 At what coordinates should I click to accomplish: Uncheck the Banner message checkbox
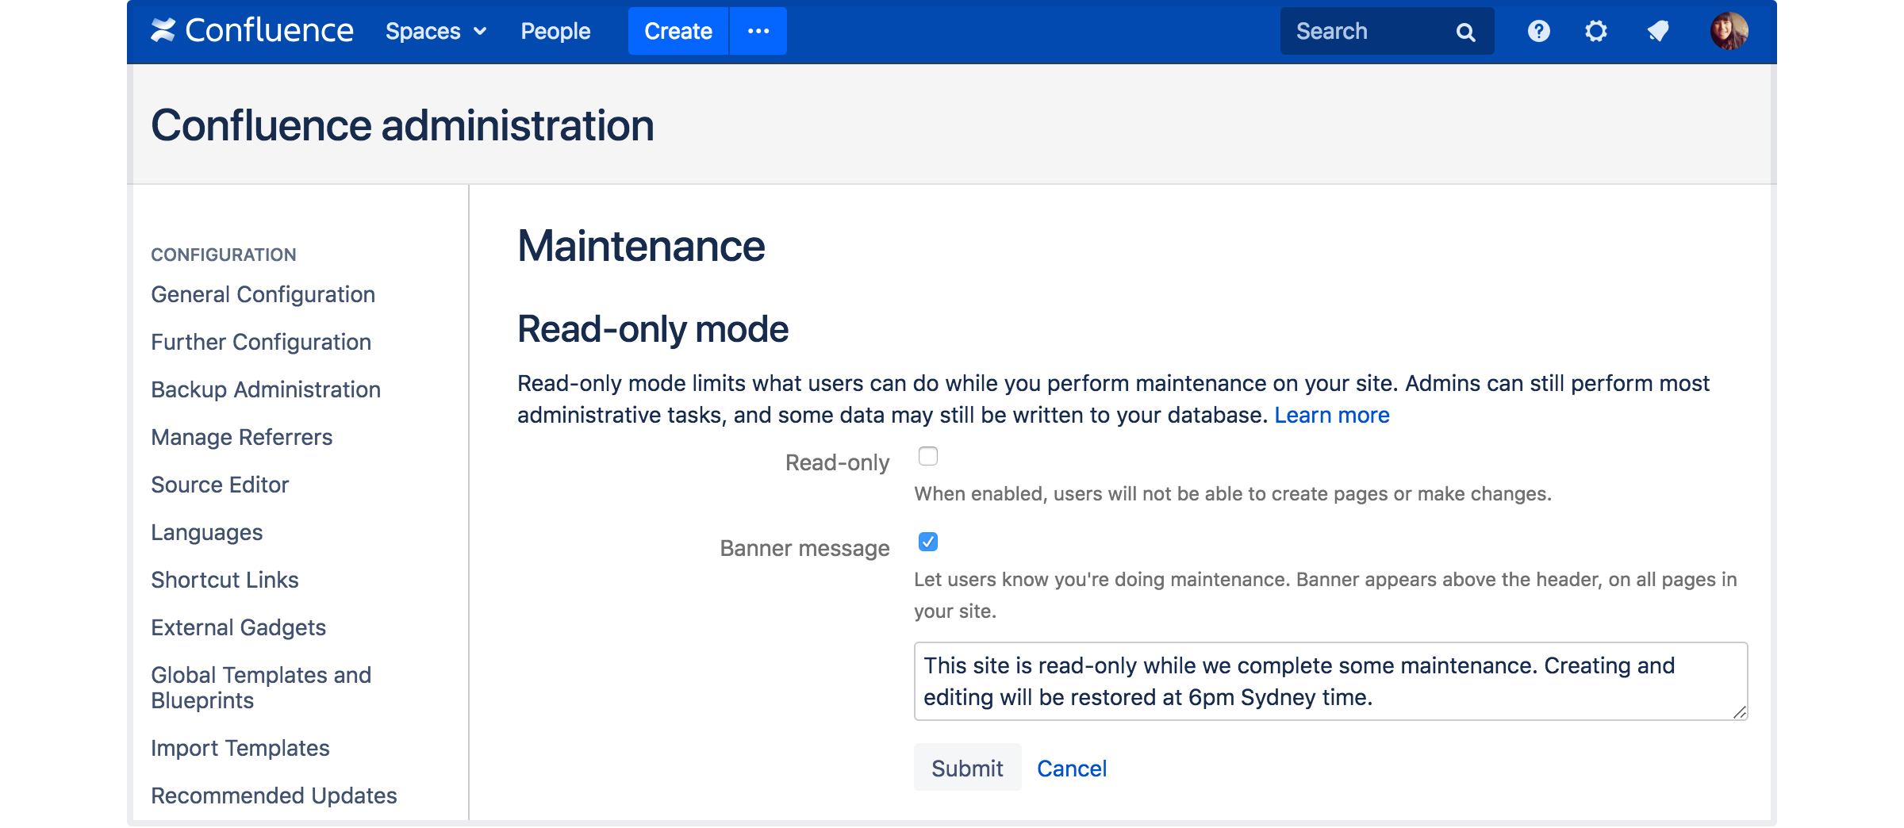(x=927, y=542)
